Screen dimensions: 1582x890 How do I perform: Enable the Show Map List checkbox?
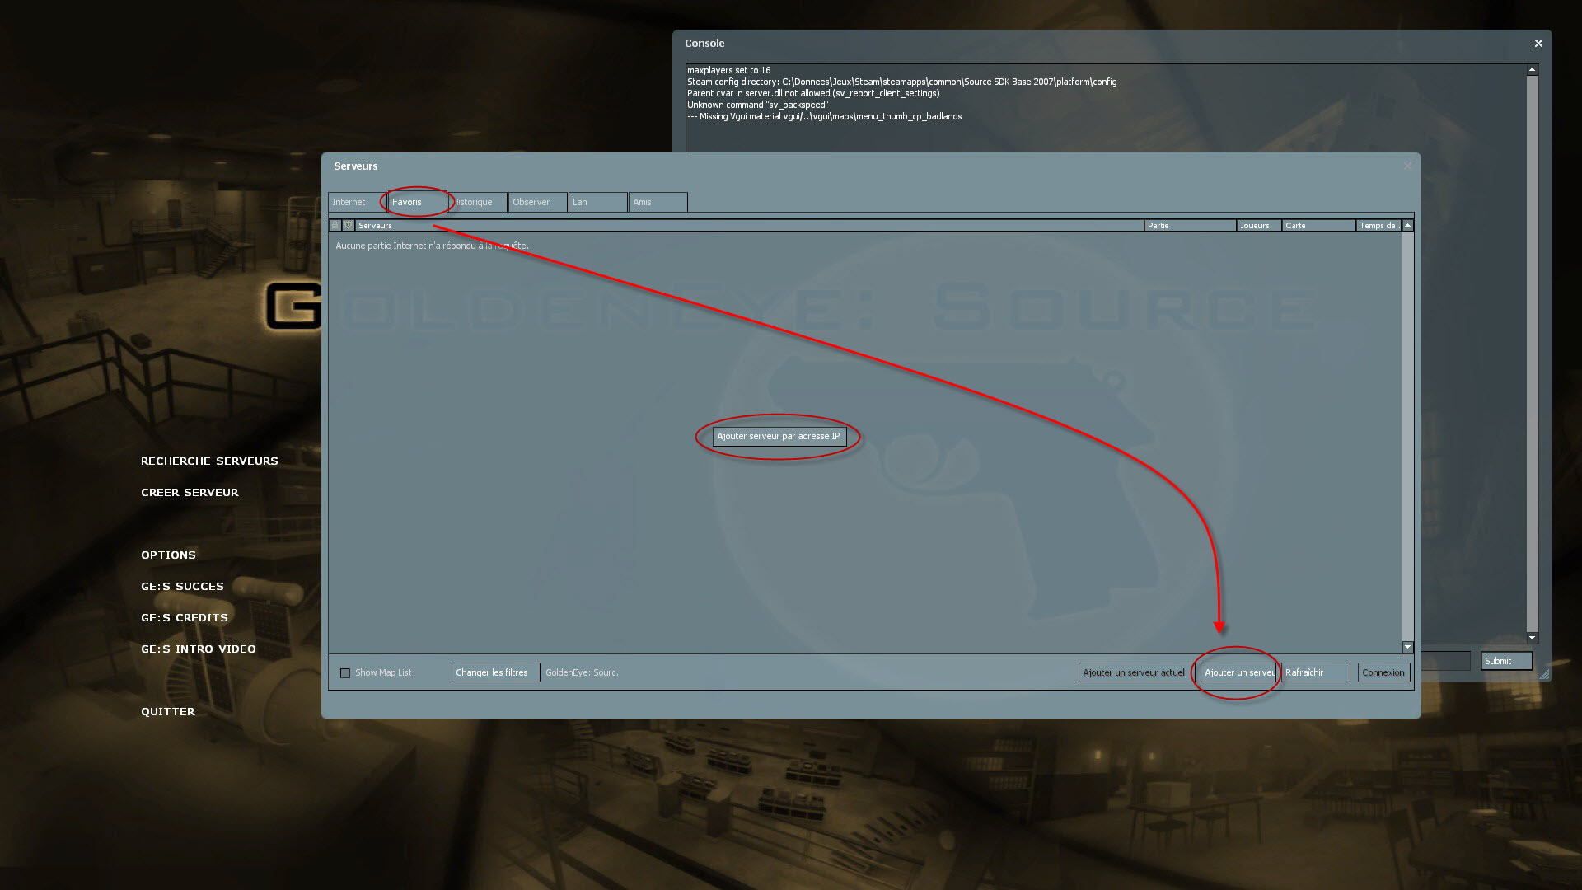345,673
